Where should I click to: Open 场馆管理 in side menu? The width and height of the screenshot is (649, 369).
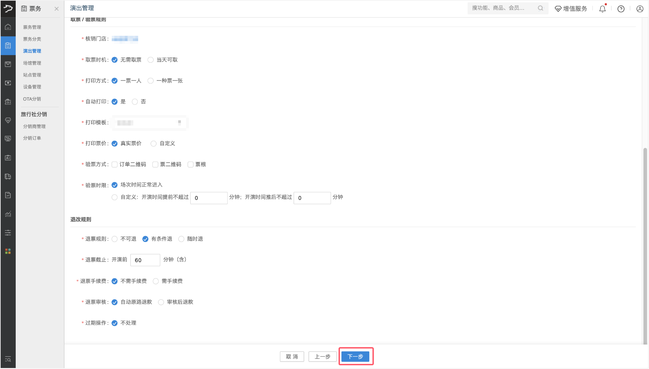pos(32,63)
